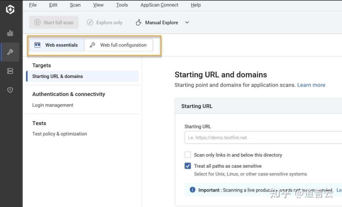Click the Explore only compass icon
The width and height of the screenshot is (342, 207).
click(90, 22)
